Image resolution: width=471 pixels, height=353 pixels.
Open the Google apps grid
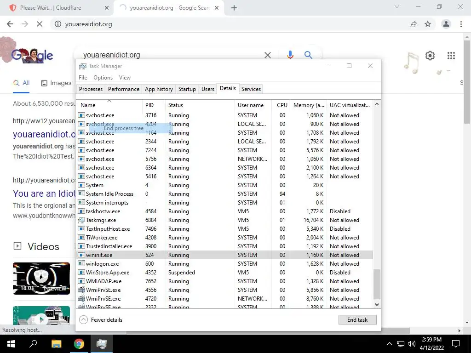tap(451, 56)
